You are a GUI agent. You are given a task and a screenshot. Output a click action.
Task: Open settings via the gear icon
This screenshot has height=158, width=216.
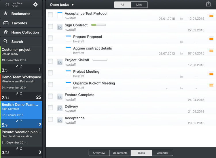click(35, 4)
